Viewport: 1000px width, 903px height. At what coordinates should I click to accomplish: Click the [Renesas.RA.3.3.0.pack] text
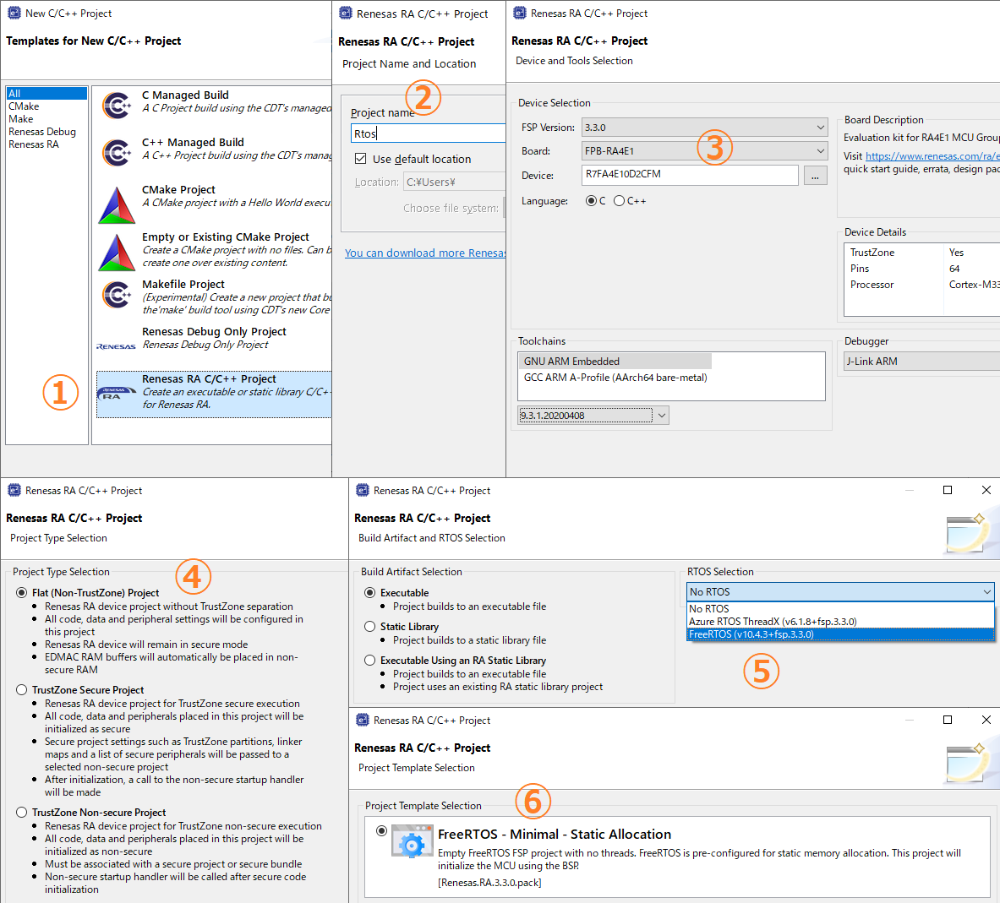(489, 883)
